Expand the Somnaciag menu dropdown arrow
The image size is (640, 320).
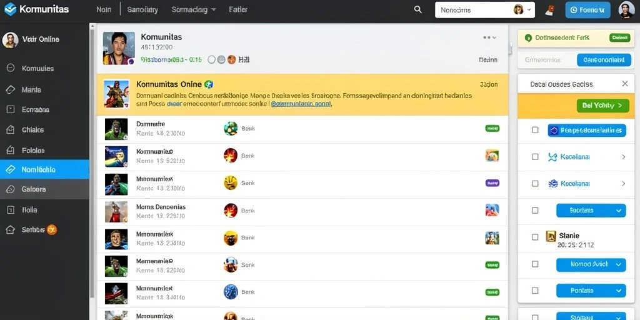tap(214, 9)
